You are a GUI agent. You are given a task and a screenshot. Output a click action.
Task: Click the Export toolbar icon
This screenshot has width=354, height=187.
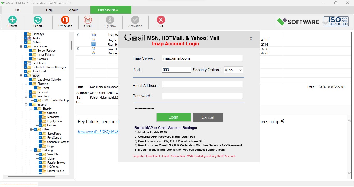[38, 20]
